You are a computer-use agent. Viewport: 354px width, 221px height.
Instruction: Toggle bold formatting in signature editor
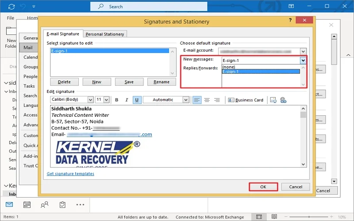[x=117, y=100]
